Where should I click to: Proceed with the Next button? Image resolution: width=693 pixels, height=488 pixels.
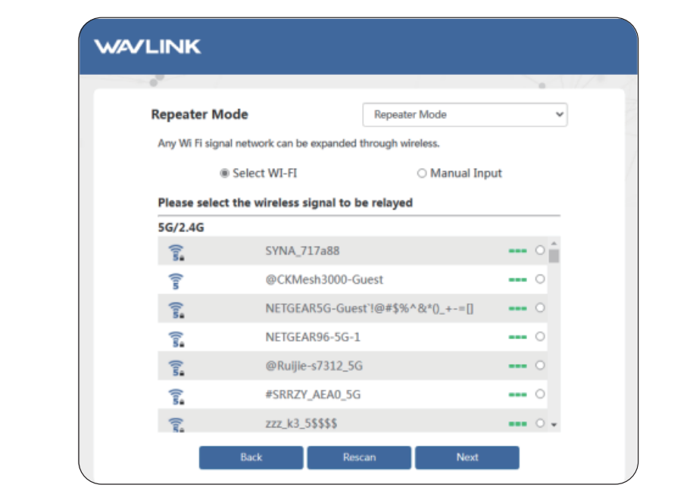coord(467,457)
